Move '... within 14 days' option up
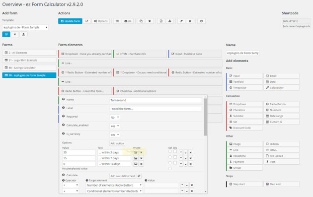 pyautogui.click(x=181, y=164)
